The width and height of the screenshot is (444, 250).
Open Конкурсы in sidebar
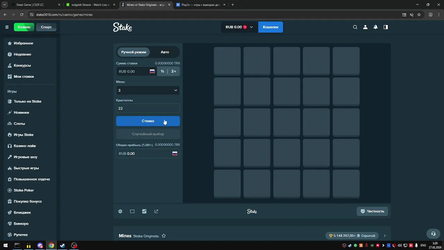point(22,65)
